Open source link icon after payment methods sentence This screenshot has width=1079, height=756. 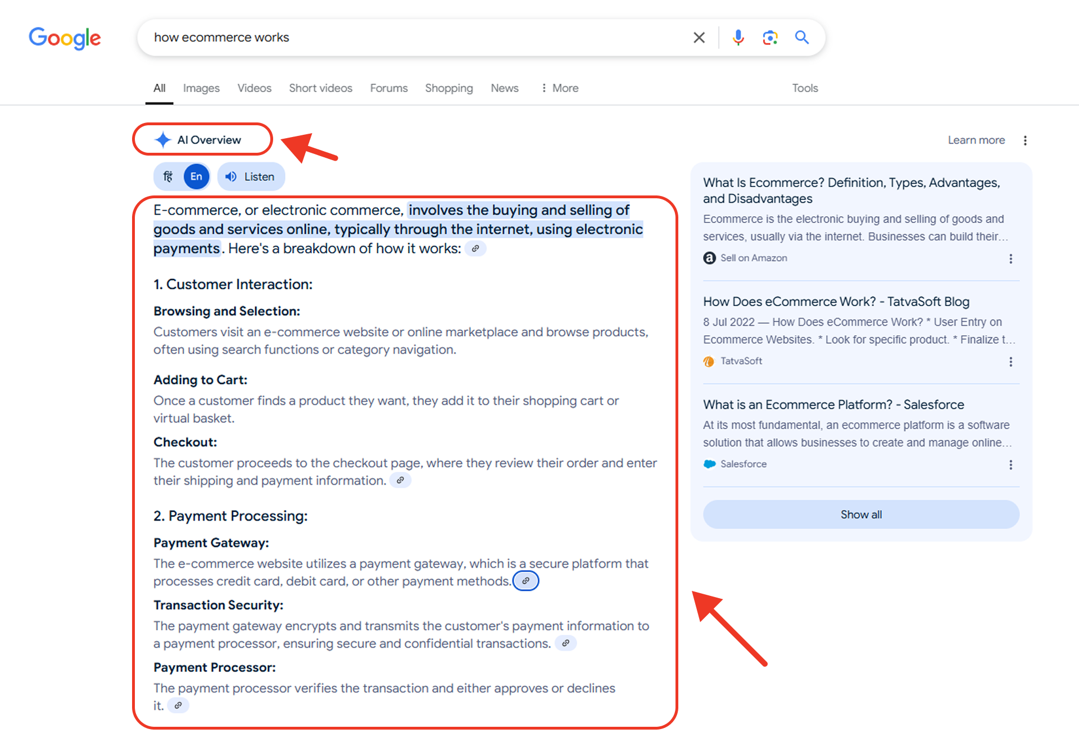tap(525, 581)
